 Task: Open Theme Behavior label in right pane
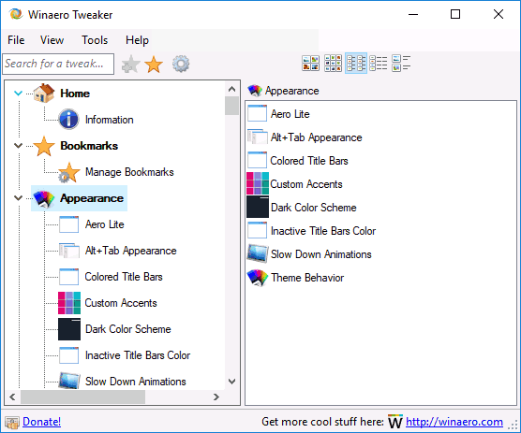(307, 277)
